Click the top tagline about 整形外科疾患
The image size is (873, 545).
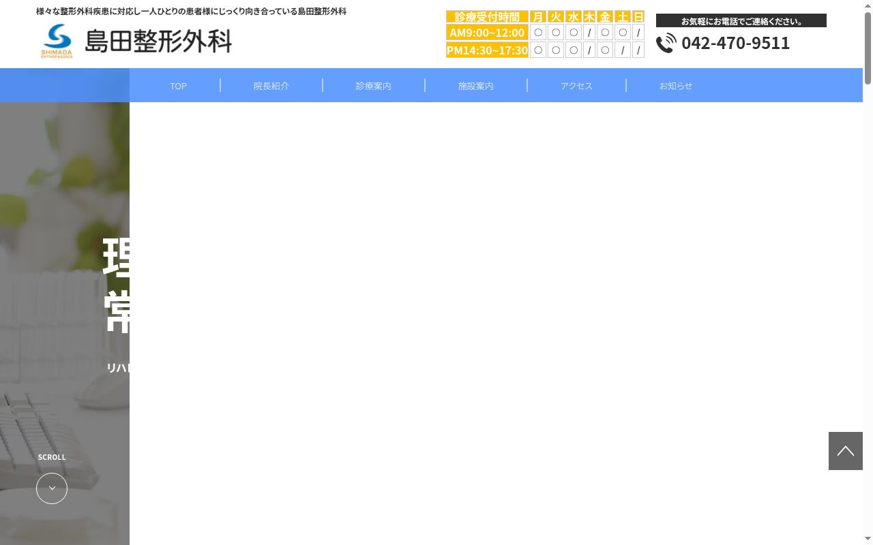191,12
